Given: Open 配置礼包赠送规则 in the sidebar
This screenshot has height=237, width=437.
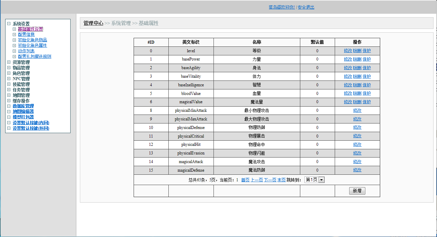Looking at the screenshot, I should pyautogui.click(x=34, y=56).
